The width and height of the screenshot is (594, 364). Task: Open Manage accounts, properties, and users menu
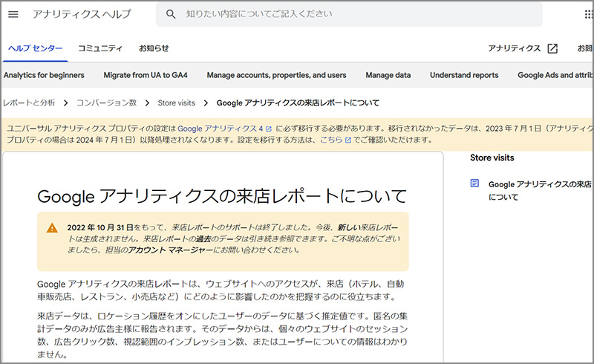point(276,75)
